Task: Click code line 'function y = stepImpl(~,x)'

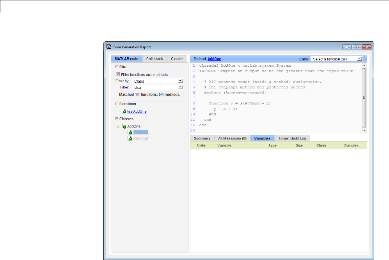Action: coord(240,103)
